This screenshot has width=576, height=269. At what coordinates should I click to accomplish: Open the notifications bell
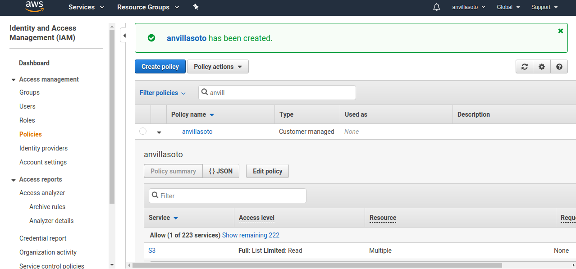tap(436, 7)
